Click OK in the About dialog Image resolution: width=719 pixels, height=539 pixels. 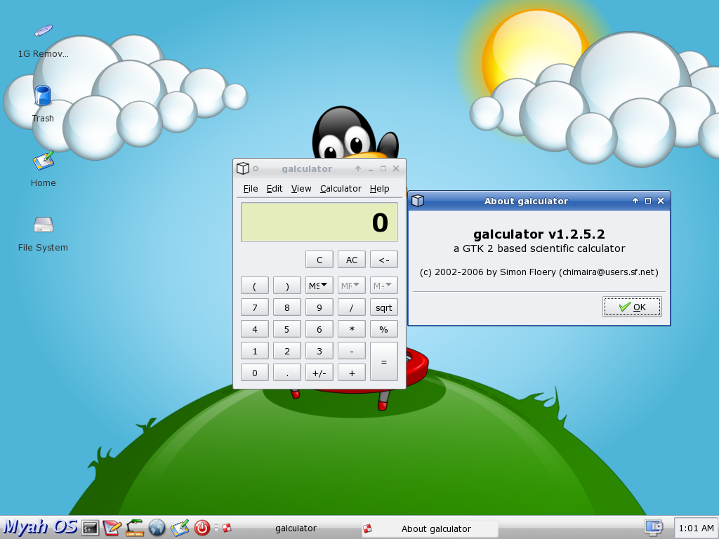[632, 307]
